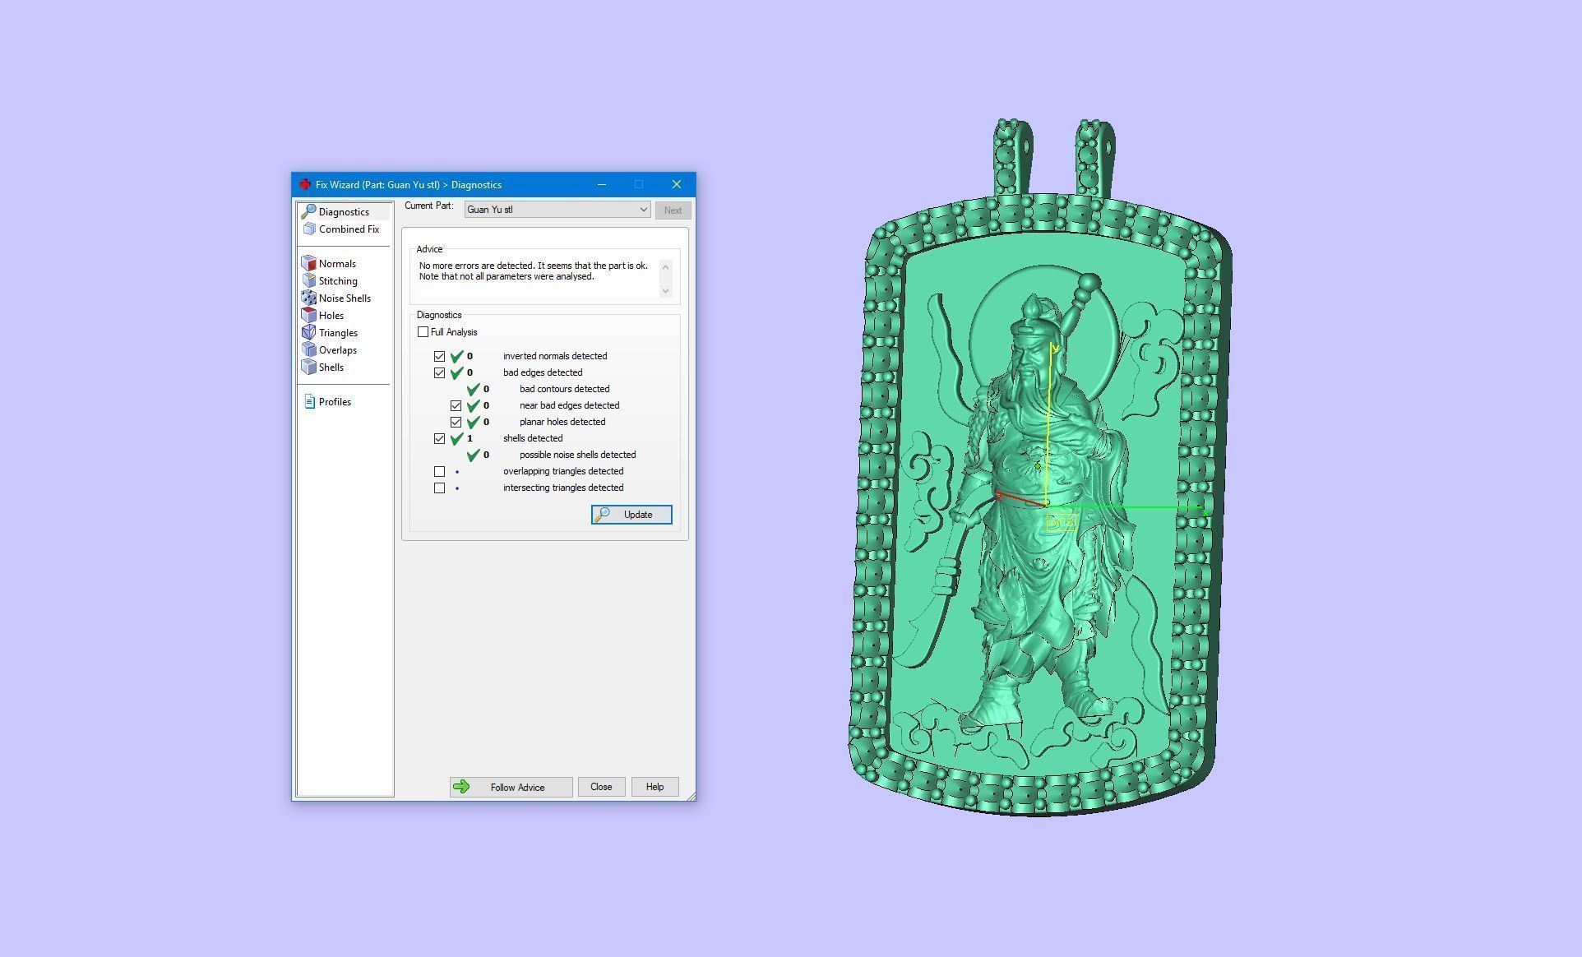Enable overlapping triangles detected checkbox
This screenshot has height=957, width=1582.
coord(439,472)
